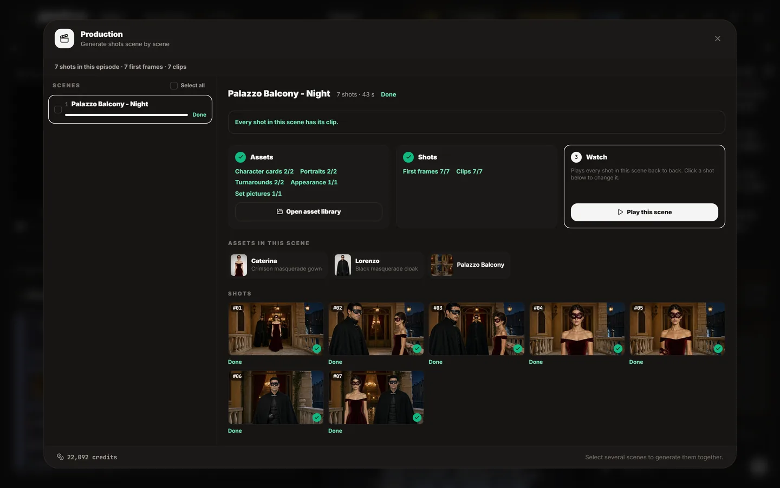Screen dimensions: 780x488
Task: Click the episode summary '7 shots in this episode'
Action: coord(87,67)
